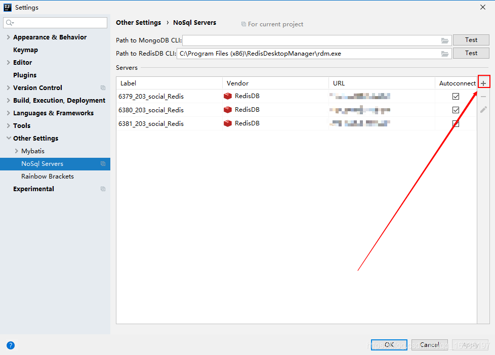Click the RedisDB vendor cell for 6380_203_social_Redis
The image size is (495, 355).
tap(276, 110)
